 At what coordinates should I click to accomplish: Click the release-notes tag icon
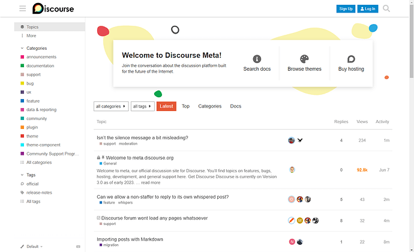[22, 193]
